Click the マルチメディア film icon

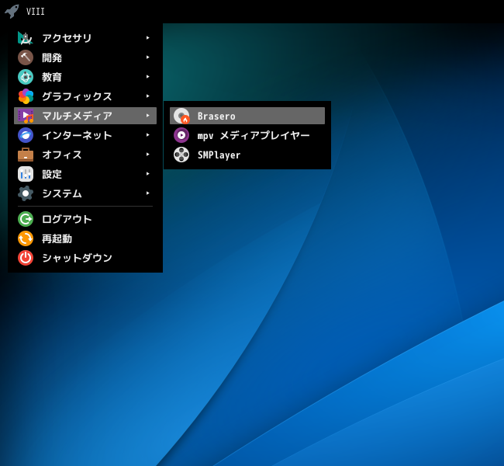[x=26, y=116]
